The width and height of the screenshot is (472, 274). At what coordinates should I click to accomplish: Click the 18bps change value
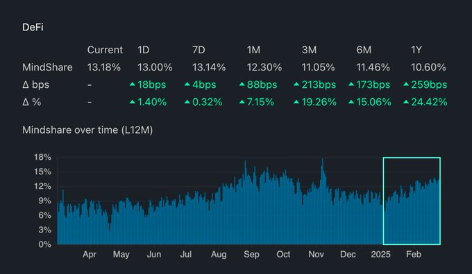pyautogui.click(x=152, y=84)
